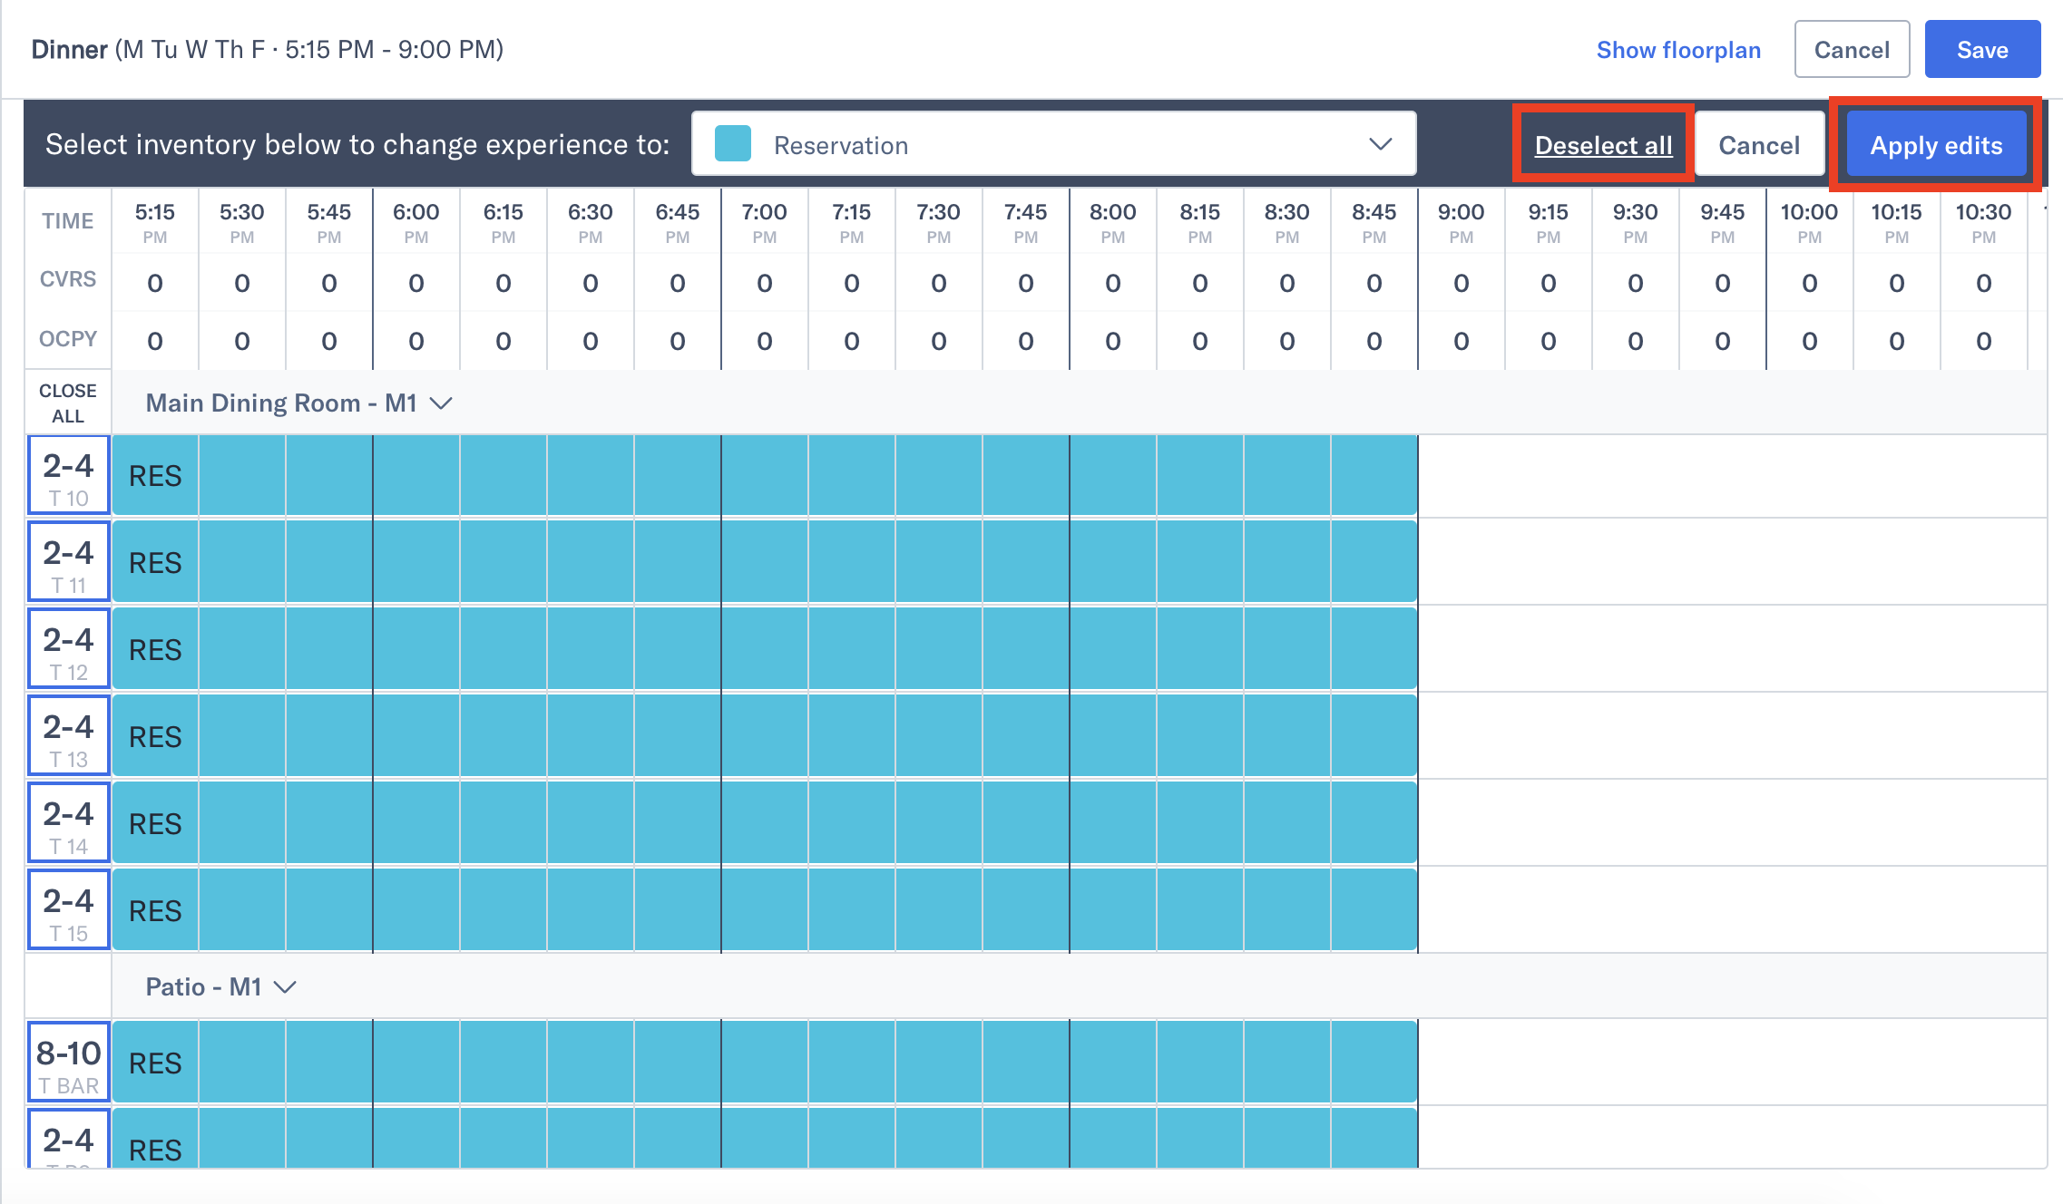Select the 8-10 T BAR row selector
This screenshot has width=2063, height=1204.
[x=68, y=1061]
